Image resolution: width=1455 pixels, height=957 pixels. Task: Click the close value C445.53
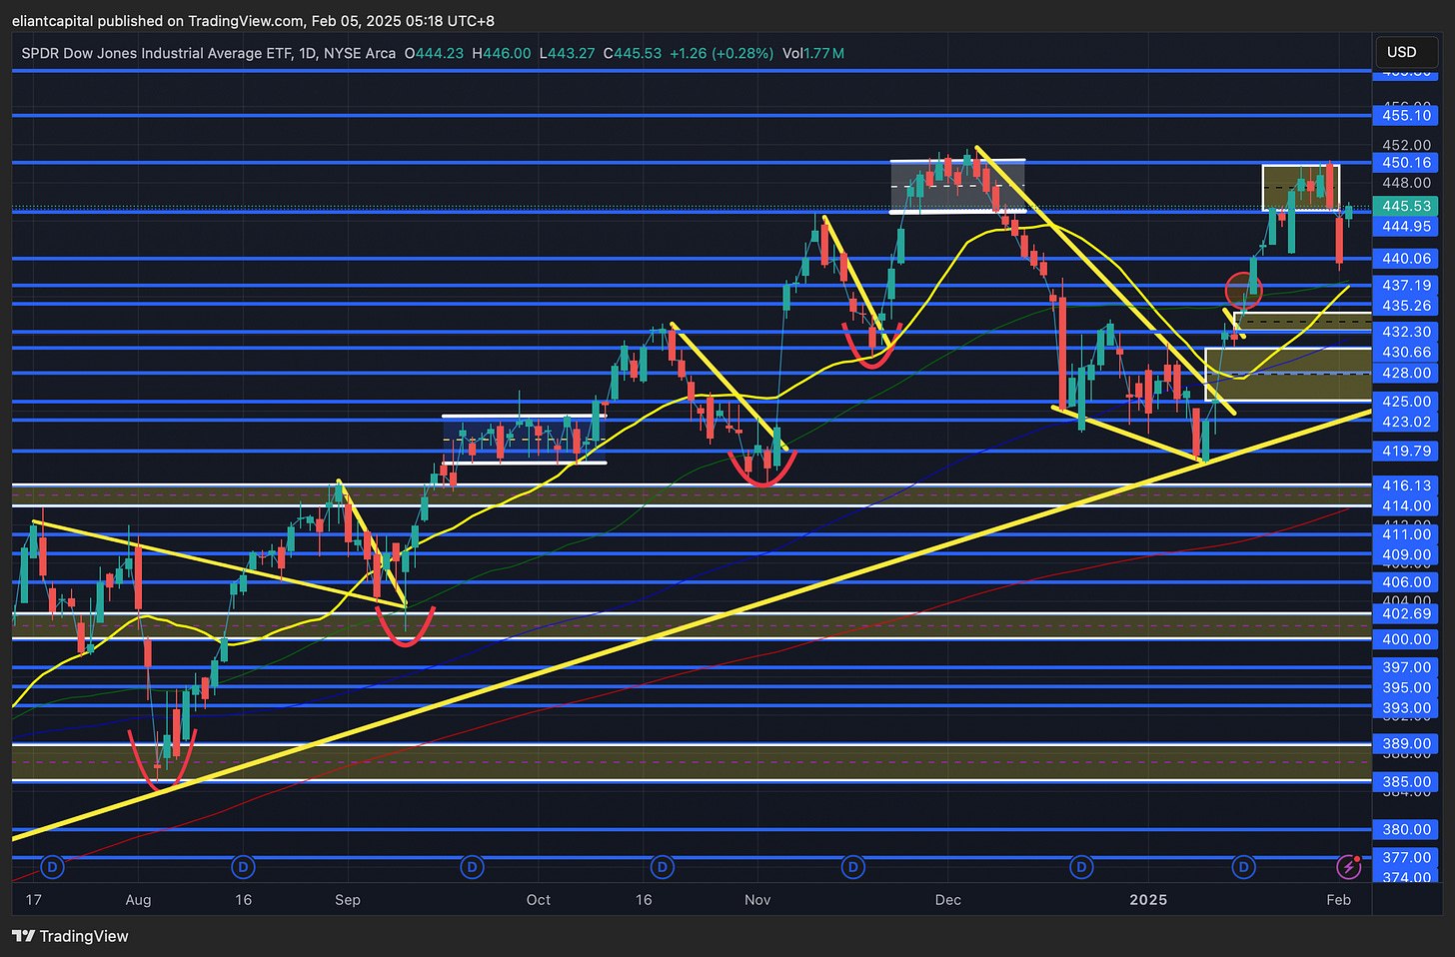(x=633, y=53)
